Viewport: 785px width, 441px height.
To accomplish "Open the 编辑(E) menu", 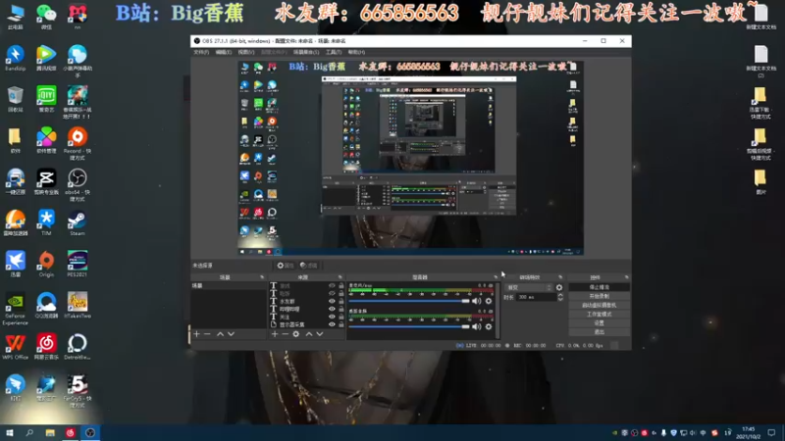I will pos(224,52).
